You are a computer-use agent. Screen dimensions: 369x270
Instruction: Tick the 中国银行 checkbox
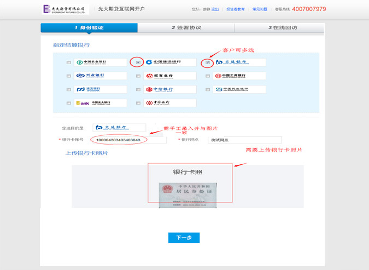click(x=138, y=103)
